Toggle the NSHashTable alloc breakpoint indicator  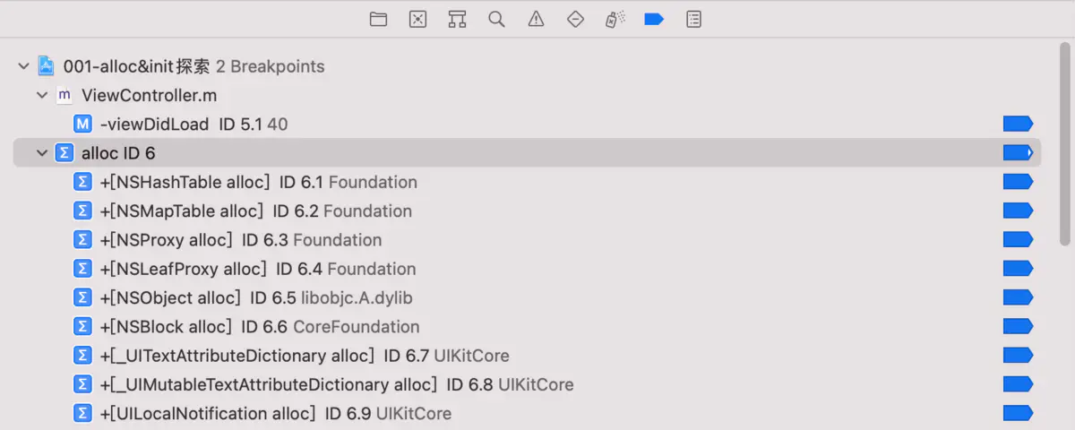(x=1018, y=182)
